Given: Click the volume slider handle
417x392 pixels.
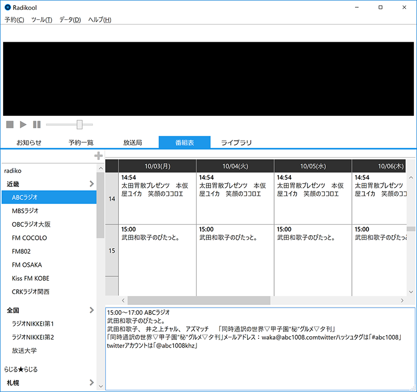Looking at the screenshot, I should [x=80, y=125].
